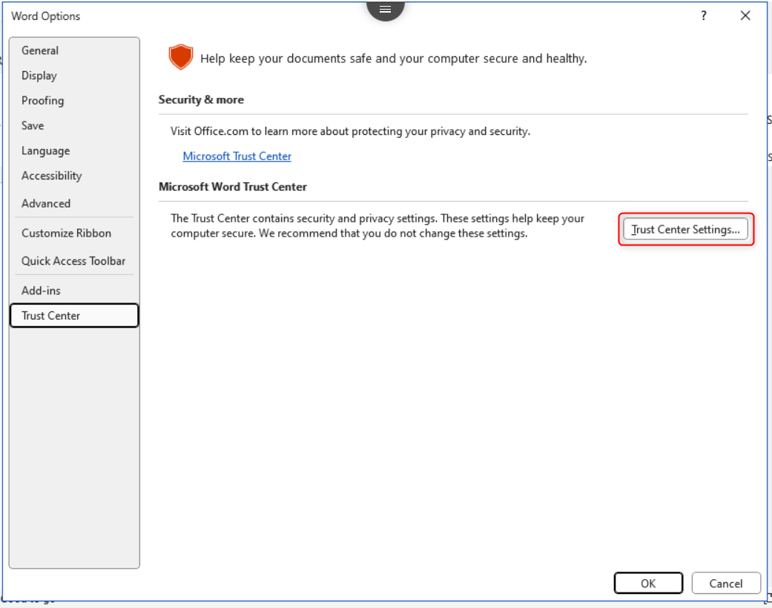Image resolution: width=772 pixels, height=608 pixels.
Task: Select the Add-ins category
Action: pyautogui.click(x=41, y=291)
